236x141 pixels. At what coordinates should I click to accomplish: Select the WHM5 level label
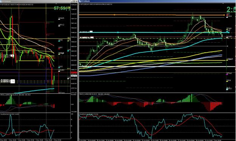click(61, 18)
